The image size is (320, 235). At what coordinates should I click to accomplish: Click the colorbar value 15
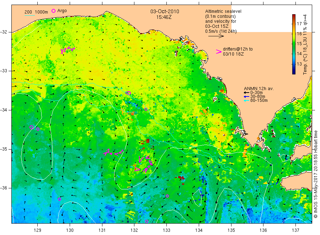coord(299,44)
